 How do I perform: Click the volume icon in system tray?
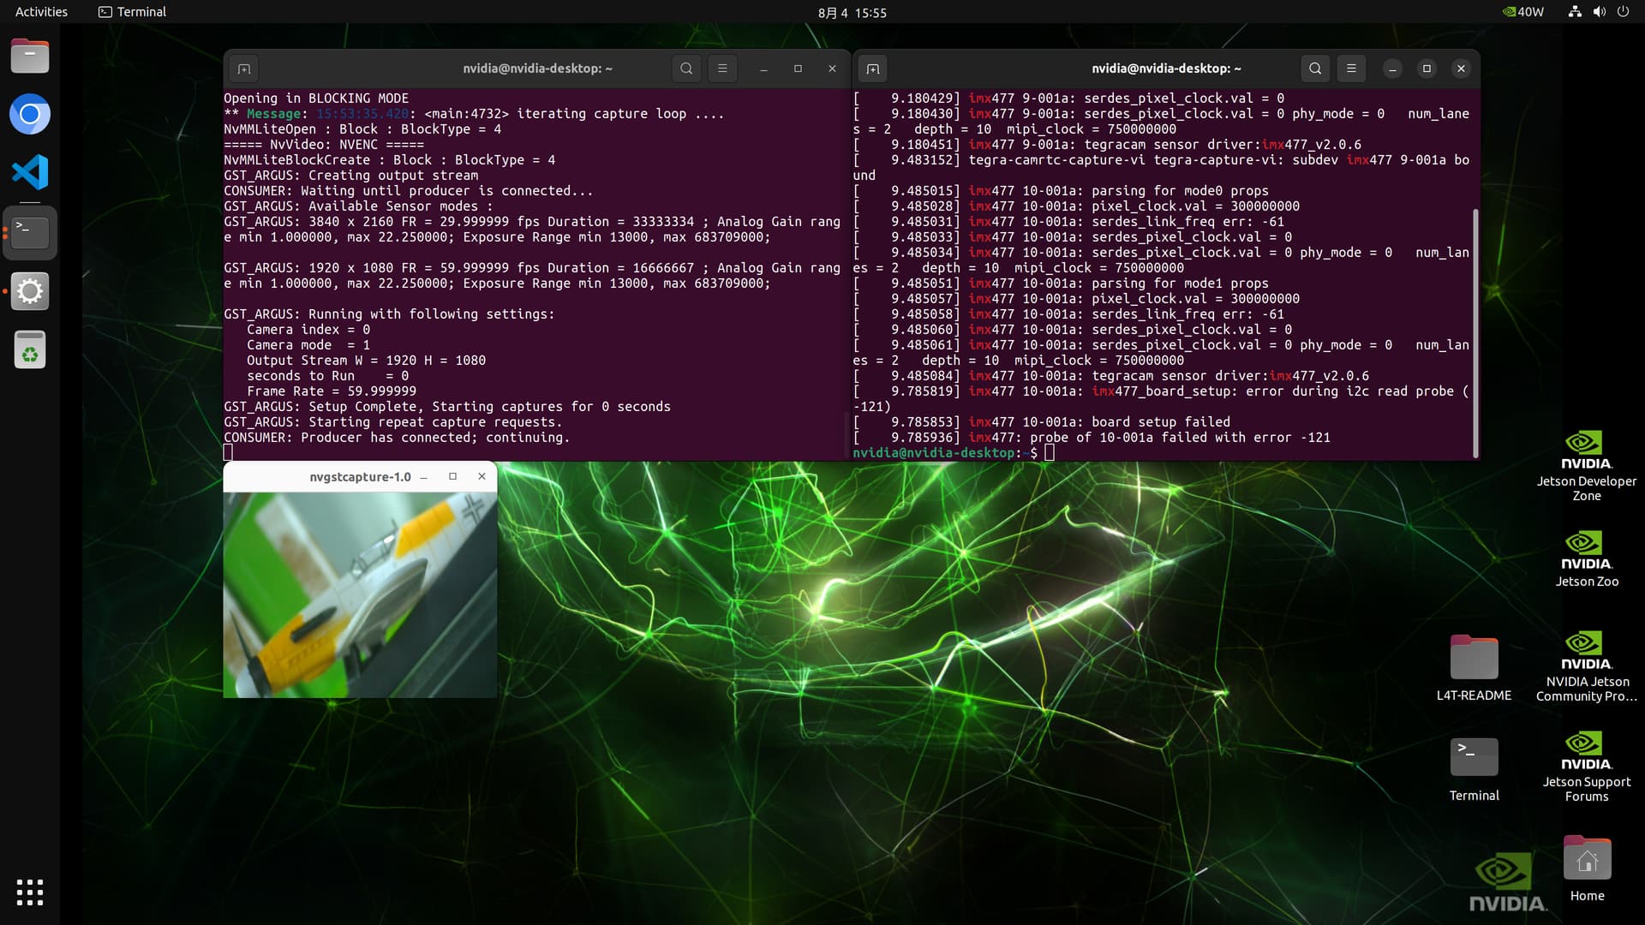(1599, 12)
